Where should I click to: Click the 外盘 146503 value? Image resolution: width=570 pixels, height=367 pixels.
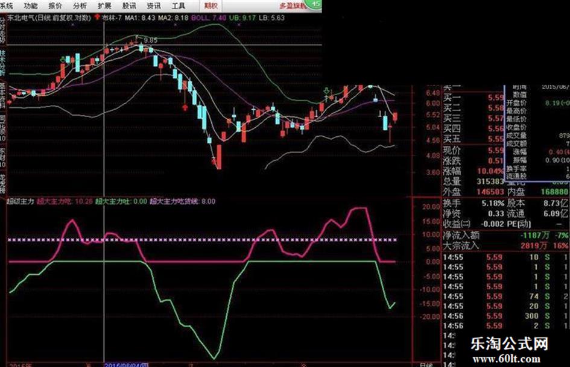click(x=490, y=192)
